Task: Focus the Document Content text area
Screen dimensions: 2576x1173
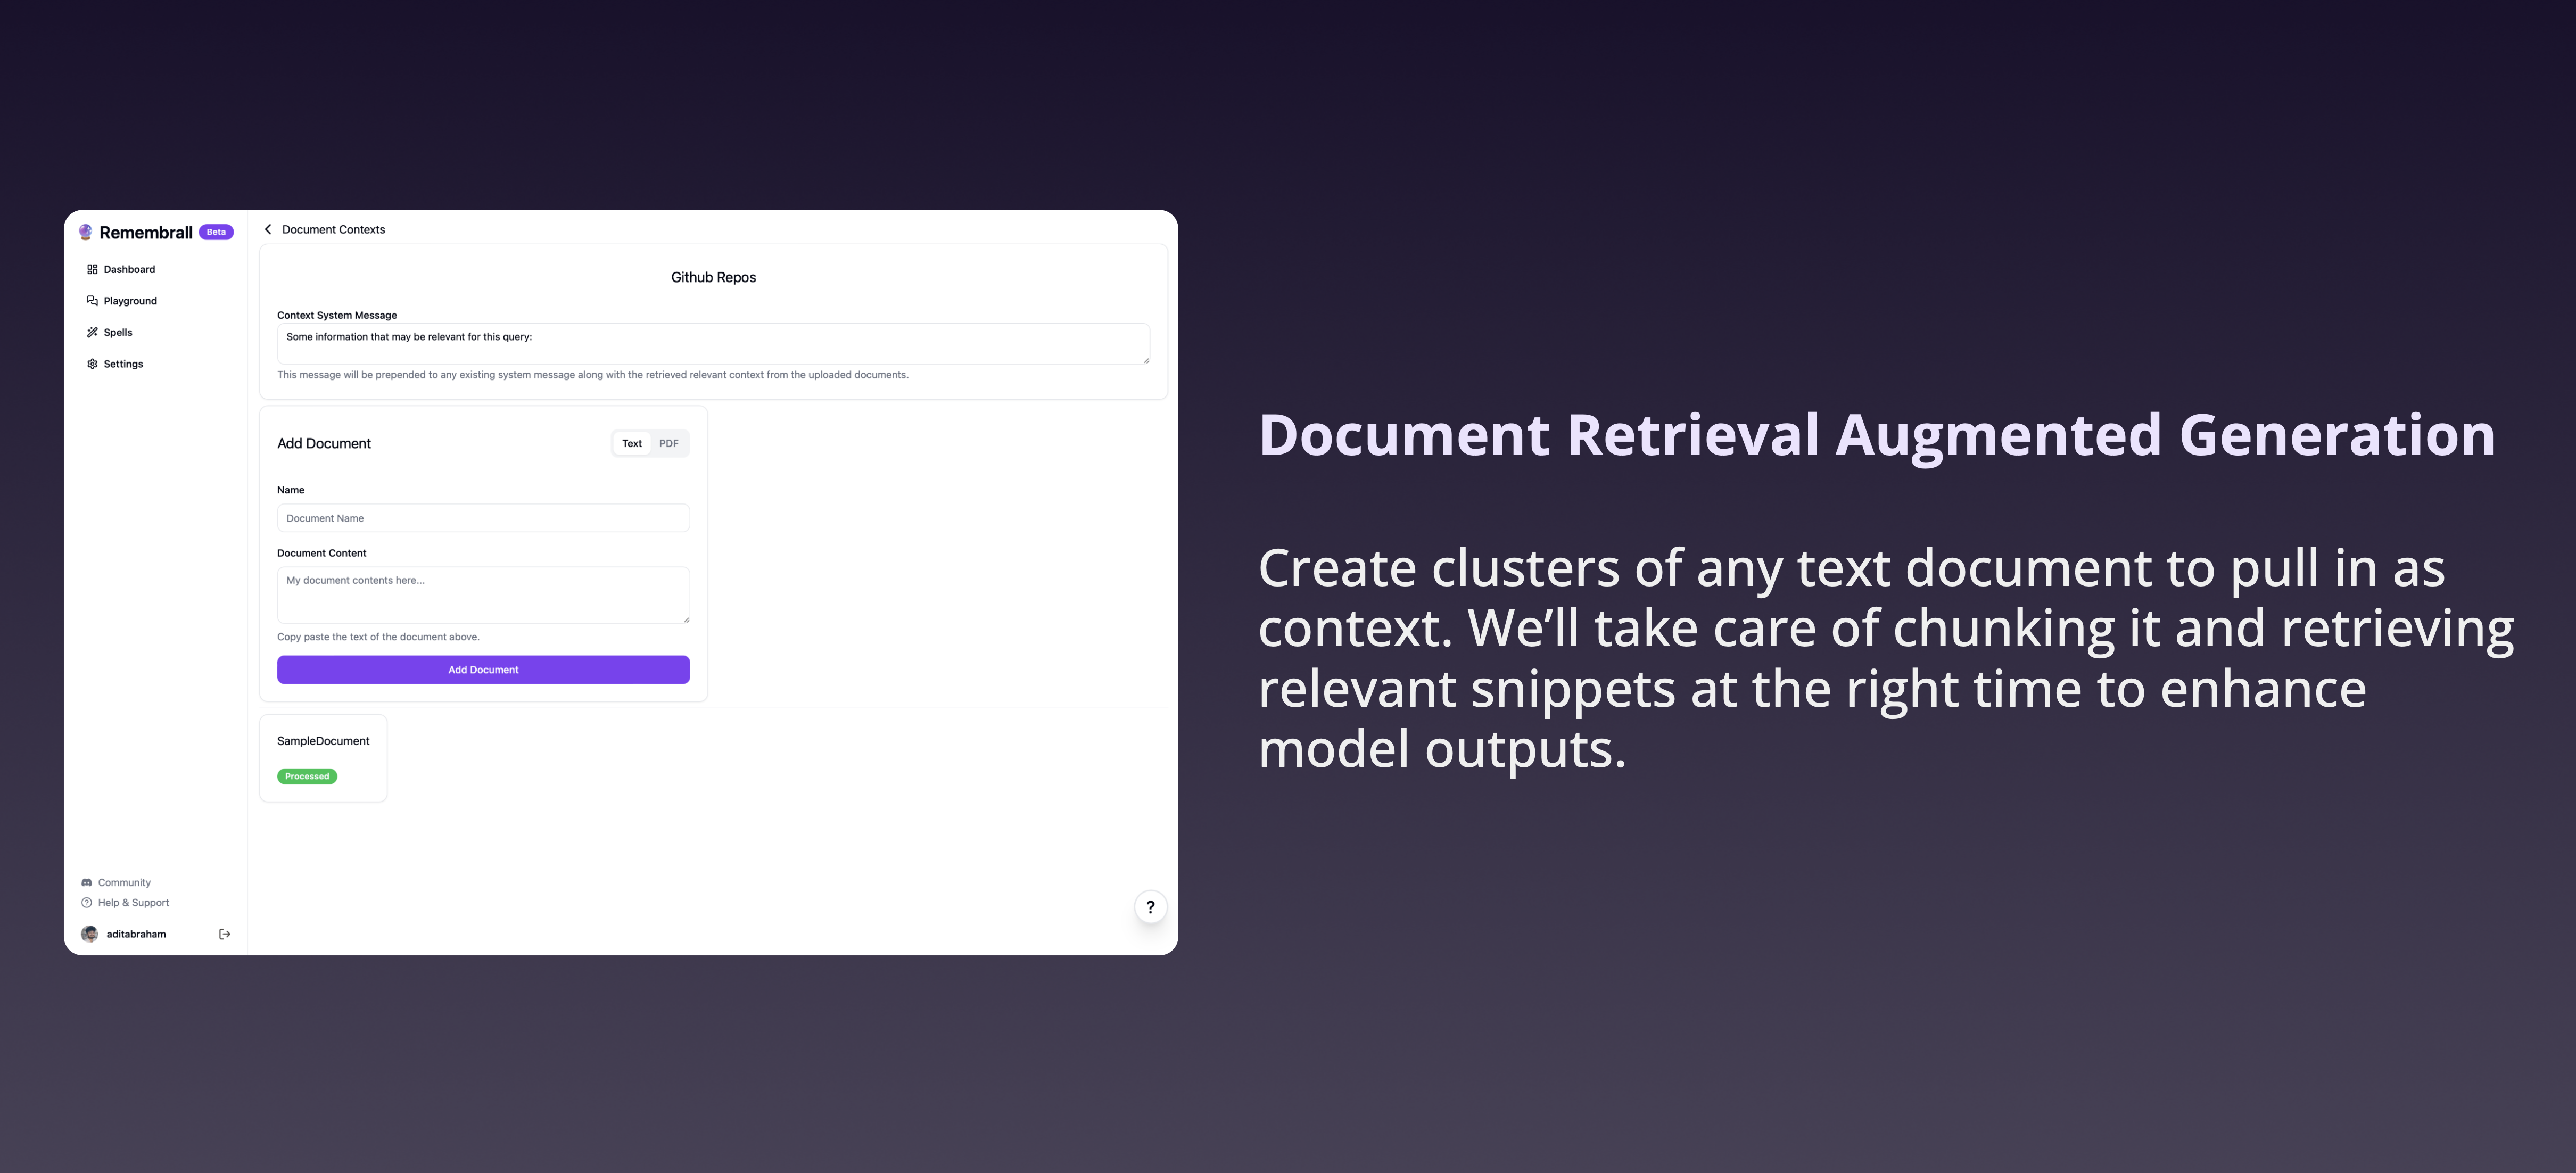Action: pos(483,595)
